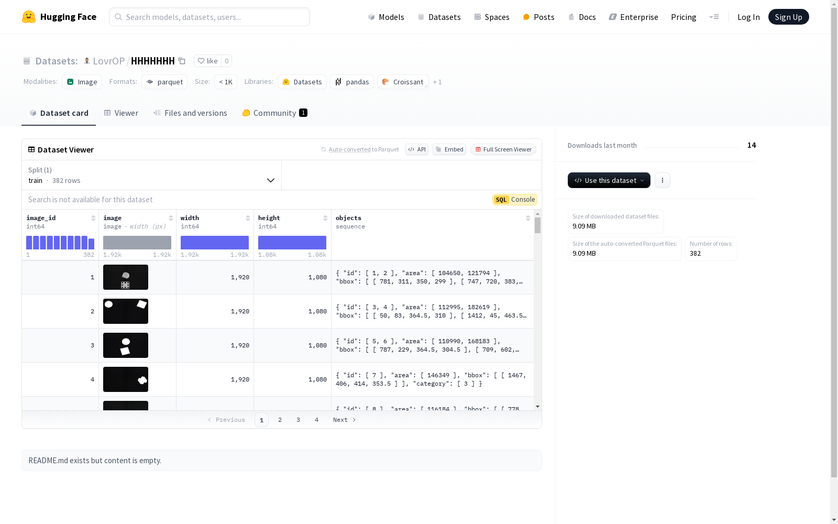The height and width of the screenshot is (524, 838).
Task: Click the heart like button
Action: [x=207, y=61]
